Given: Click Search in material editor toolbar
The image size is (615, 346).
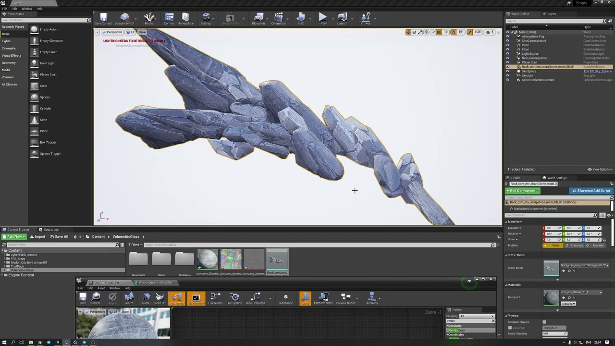Looking at the screenshot, I should [x=129, y=298].
